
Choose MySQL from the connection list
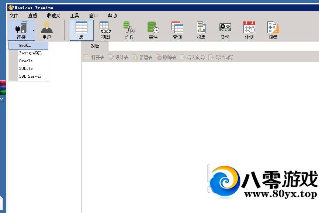click(x=28, y=45)
